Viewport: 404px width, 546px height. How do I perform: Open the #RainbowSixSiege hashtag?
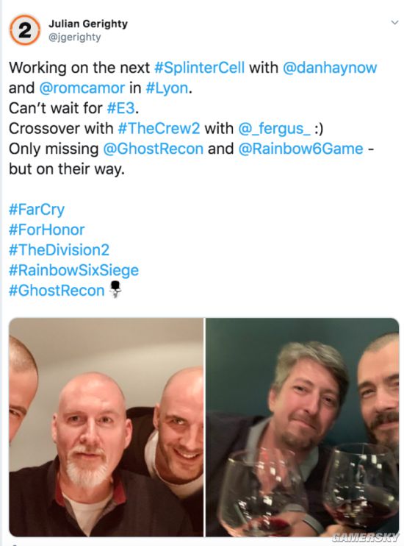73,270
